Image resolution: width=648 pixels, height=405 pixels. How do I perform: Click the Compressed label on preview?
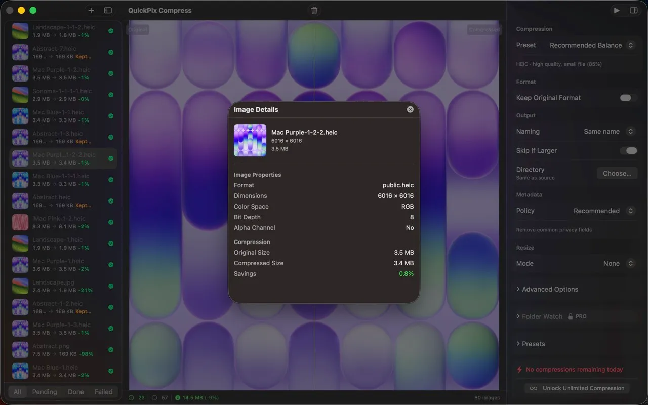click(483, 30)
